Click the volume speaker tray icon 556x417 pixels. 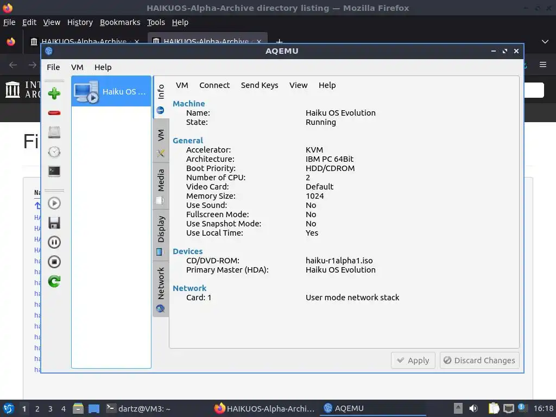pos(473,408)
